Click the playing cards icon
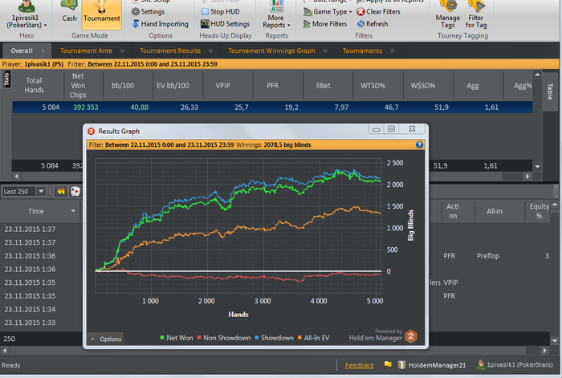 (x=75, y=191)
